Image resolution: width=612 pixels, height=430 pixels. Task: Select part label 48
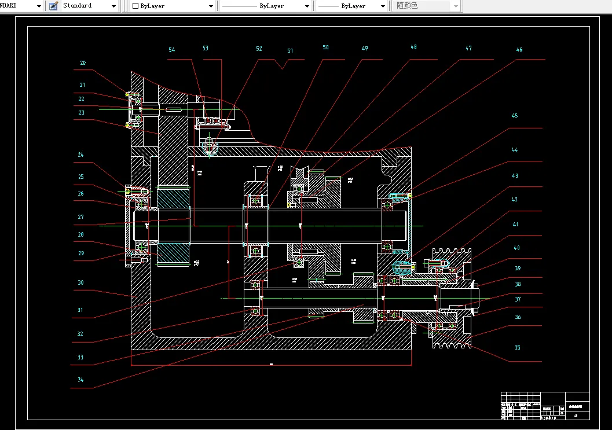coord(413,47)
